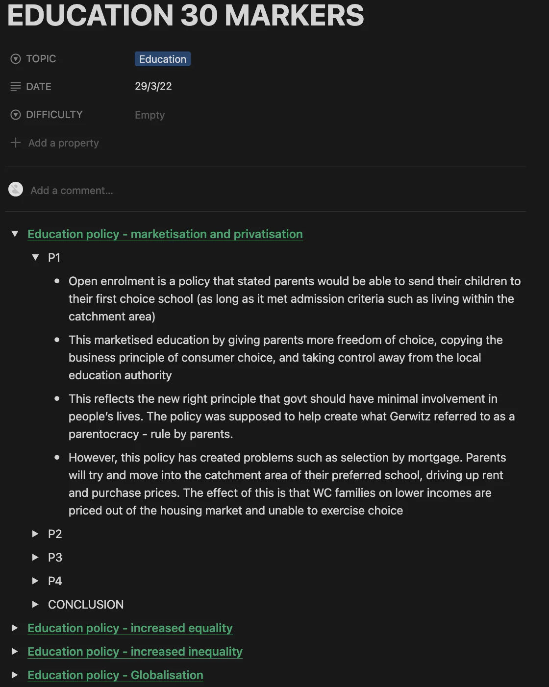Expand the P2 toggle
Image resolution: width=549 pixels, height=687 pixels.
(x=35, y=534)
